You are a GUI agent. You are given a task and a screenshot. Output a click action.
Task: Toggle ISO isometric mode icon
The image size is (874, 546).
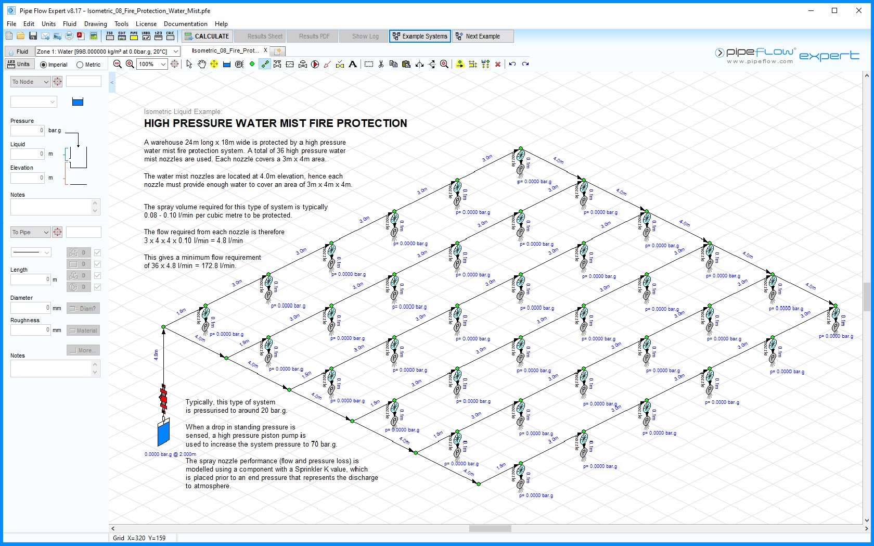[110, 36]
